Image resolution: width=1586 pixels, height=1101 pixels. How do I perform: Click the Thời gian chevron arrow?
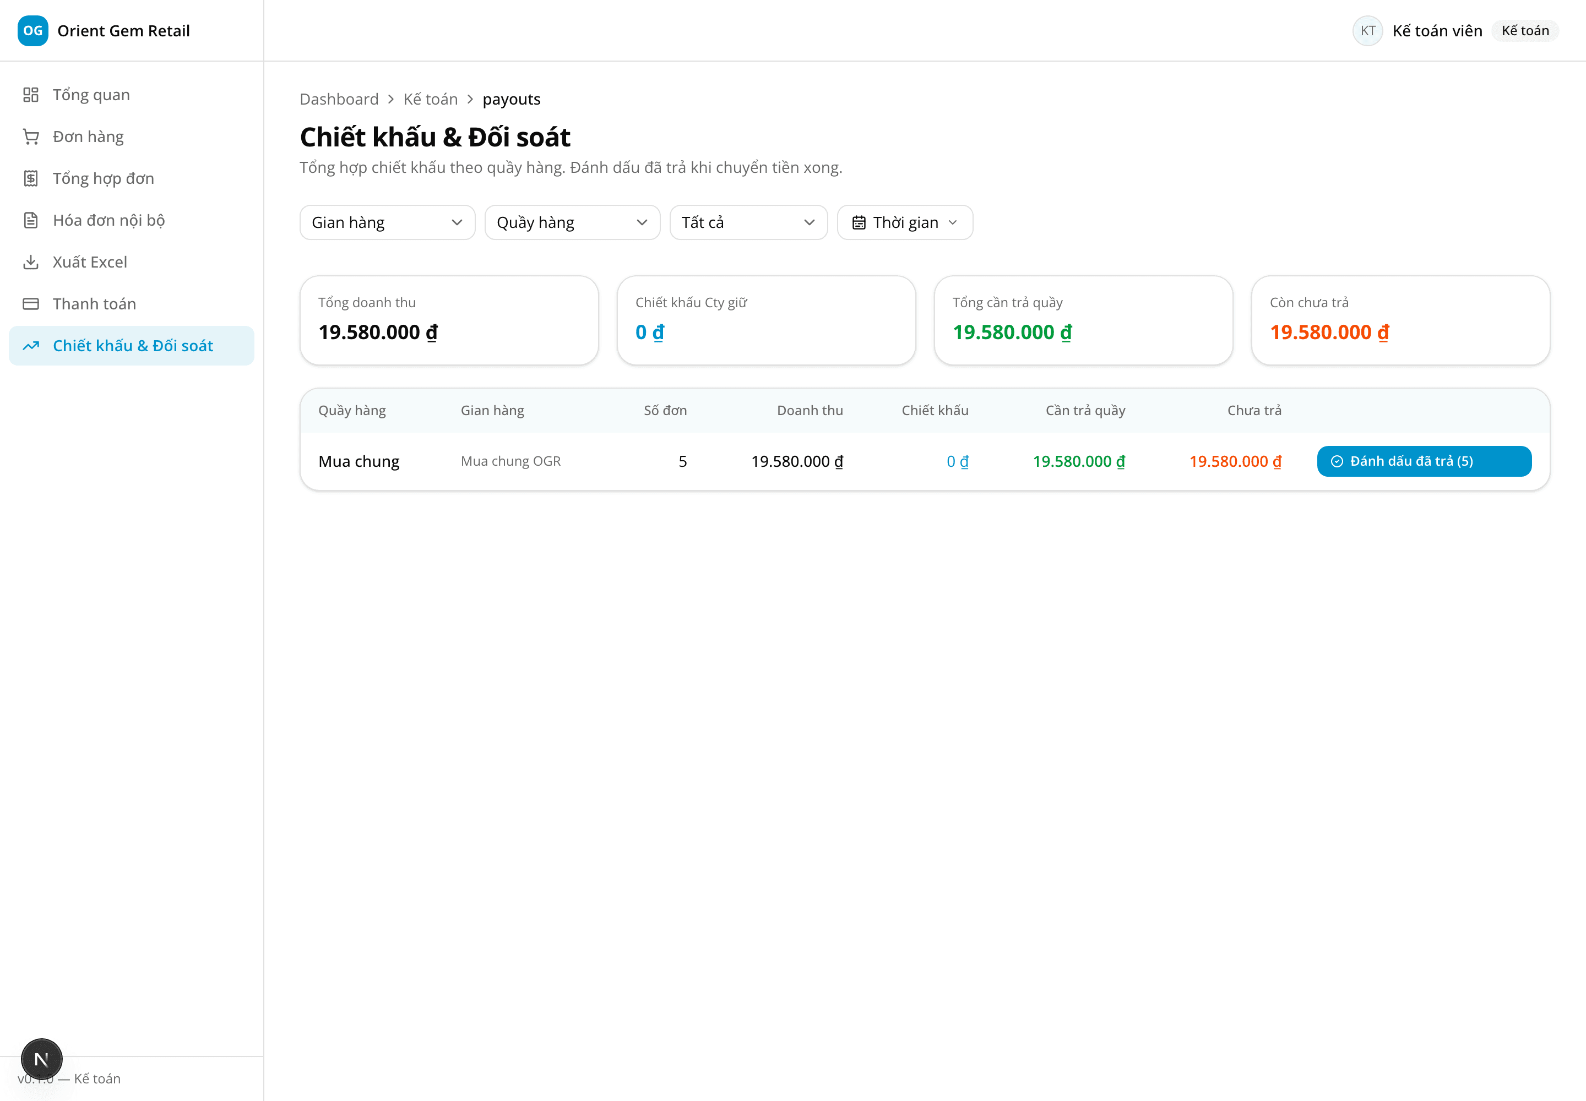(953, 223)
